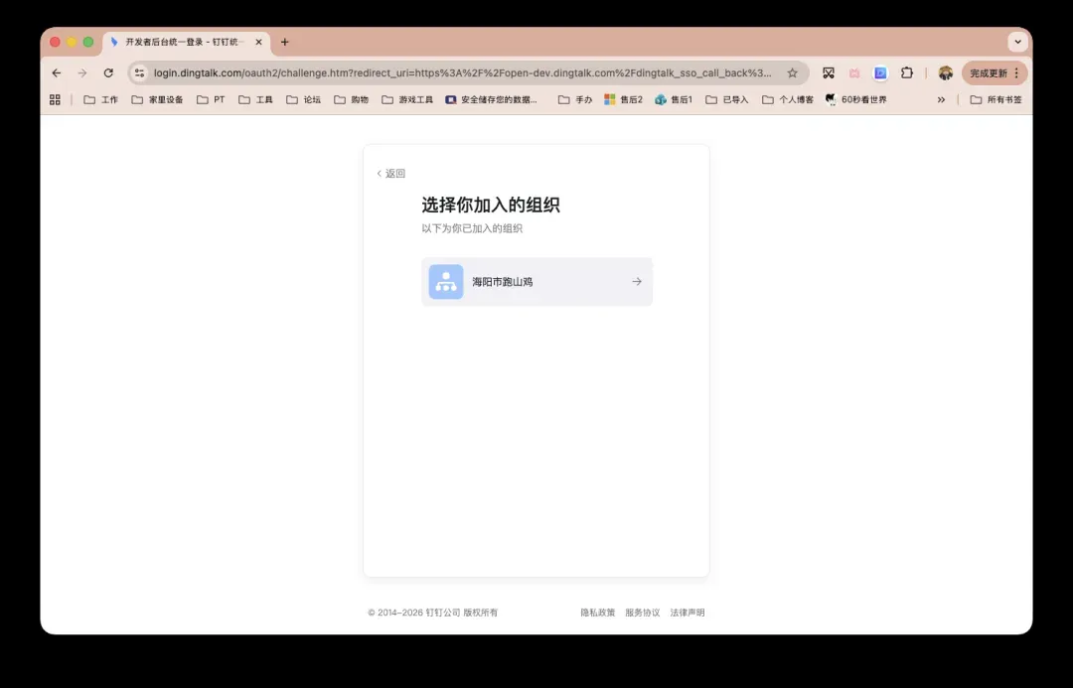This screenshot has height=688, width=1073.
Task: Open the 法律声明 link
Action: pyautogui.click(x=687, y=613)
